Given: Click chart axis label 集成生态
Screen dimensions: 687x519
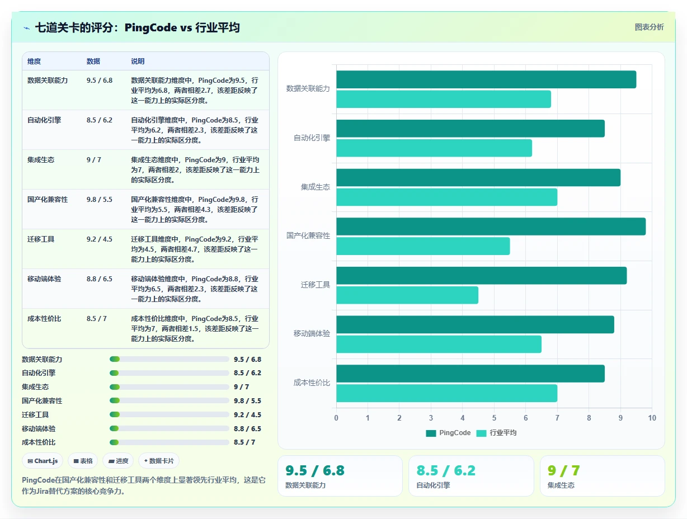Looking at the screenshot, I should pos(316,187).
